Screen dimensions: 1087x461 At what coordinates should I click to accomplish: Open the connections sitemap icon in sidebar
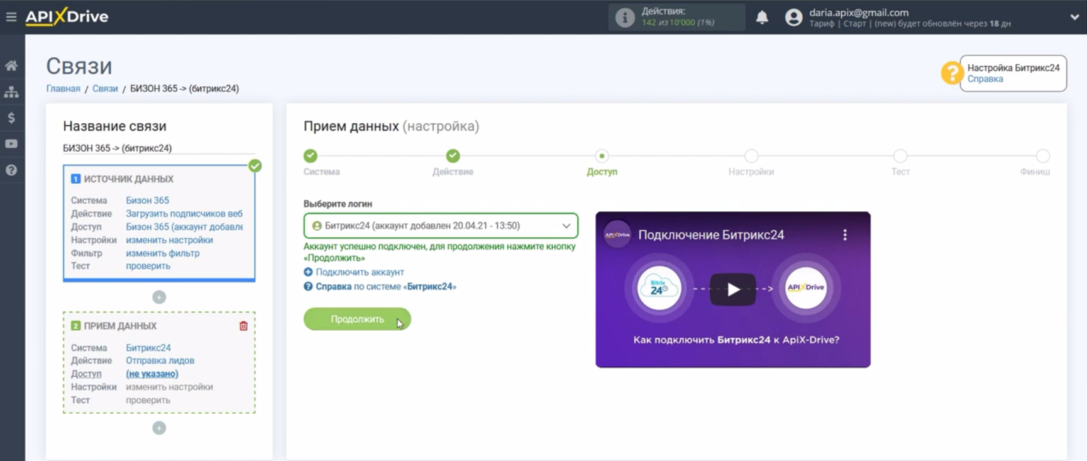click(11, 92)
